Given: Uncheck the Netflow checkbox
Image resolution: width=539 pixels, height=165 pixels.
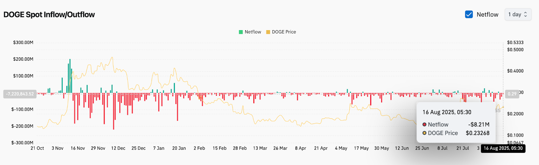Looking at the screenshot, I should 469,14.
